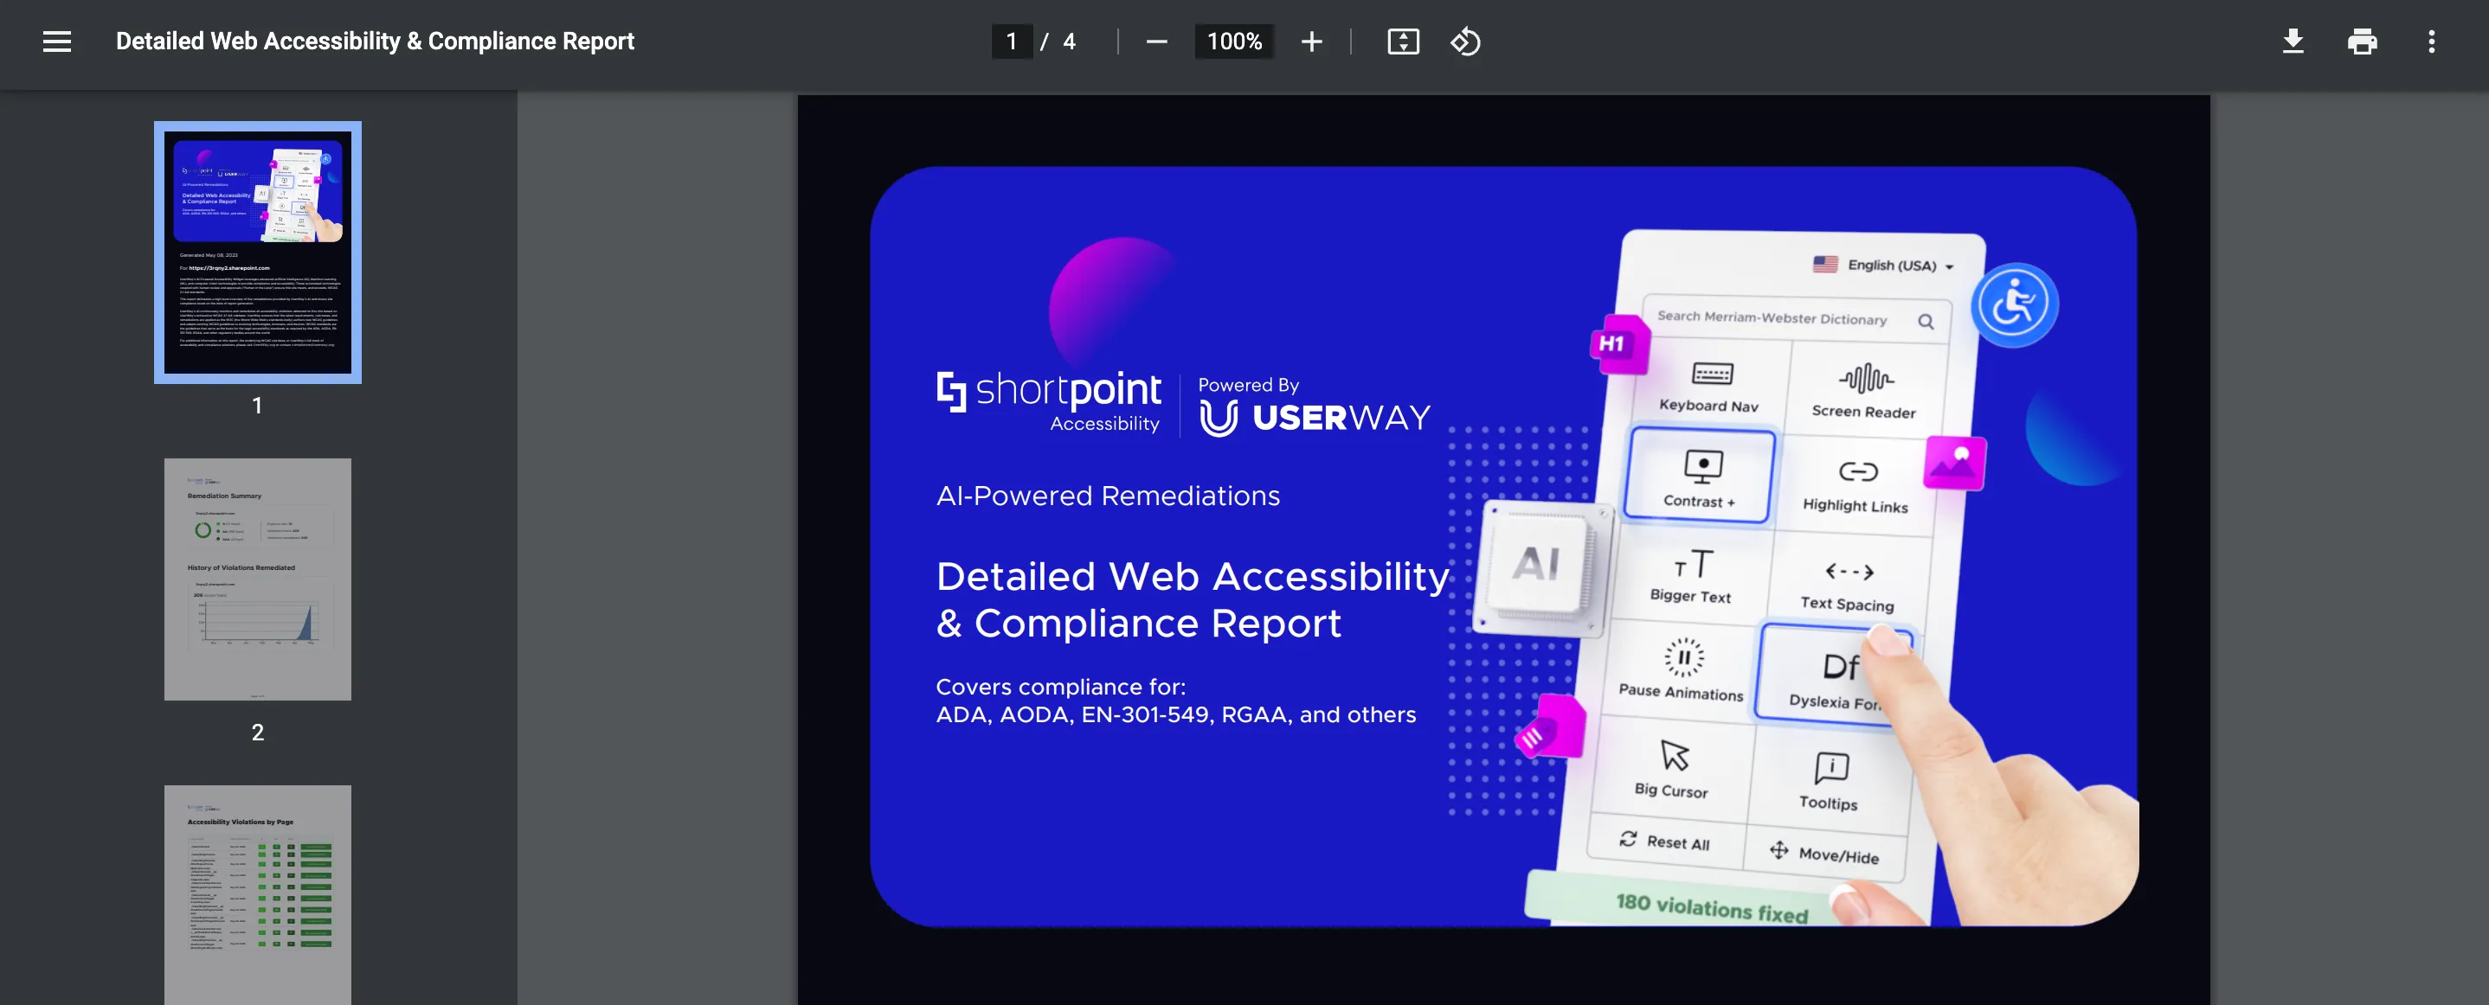The height and width of the screenshot is (1005, 2489).
Task: Click the document title text
Action: (375, 42)
